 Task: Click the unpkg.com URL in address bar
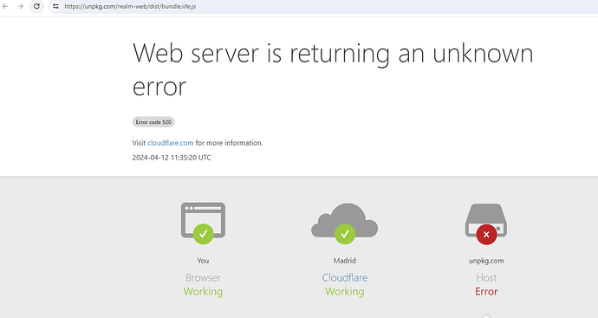click(130, 6)
